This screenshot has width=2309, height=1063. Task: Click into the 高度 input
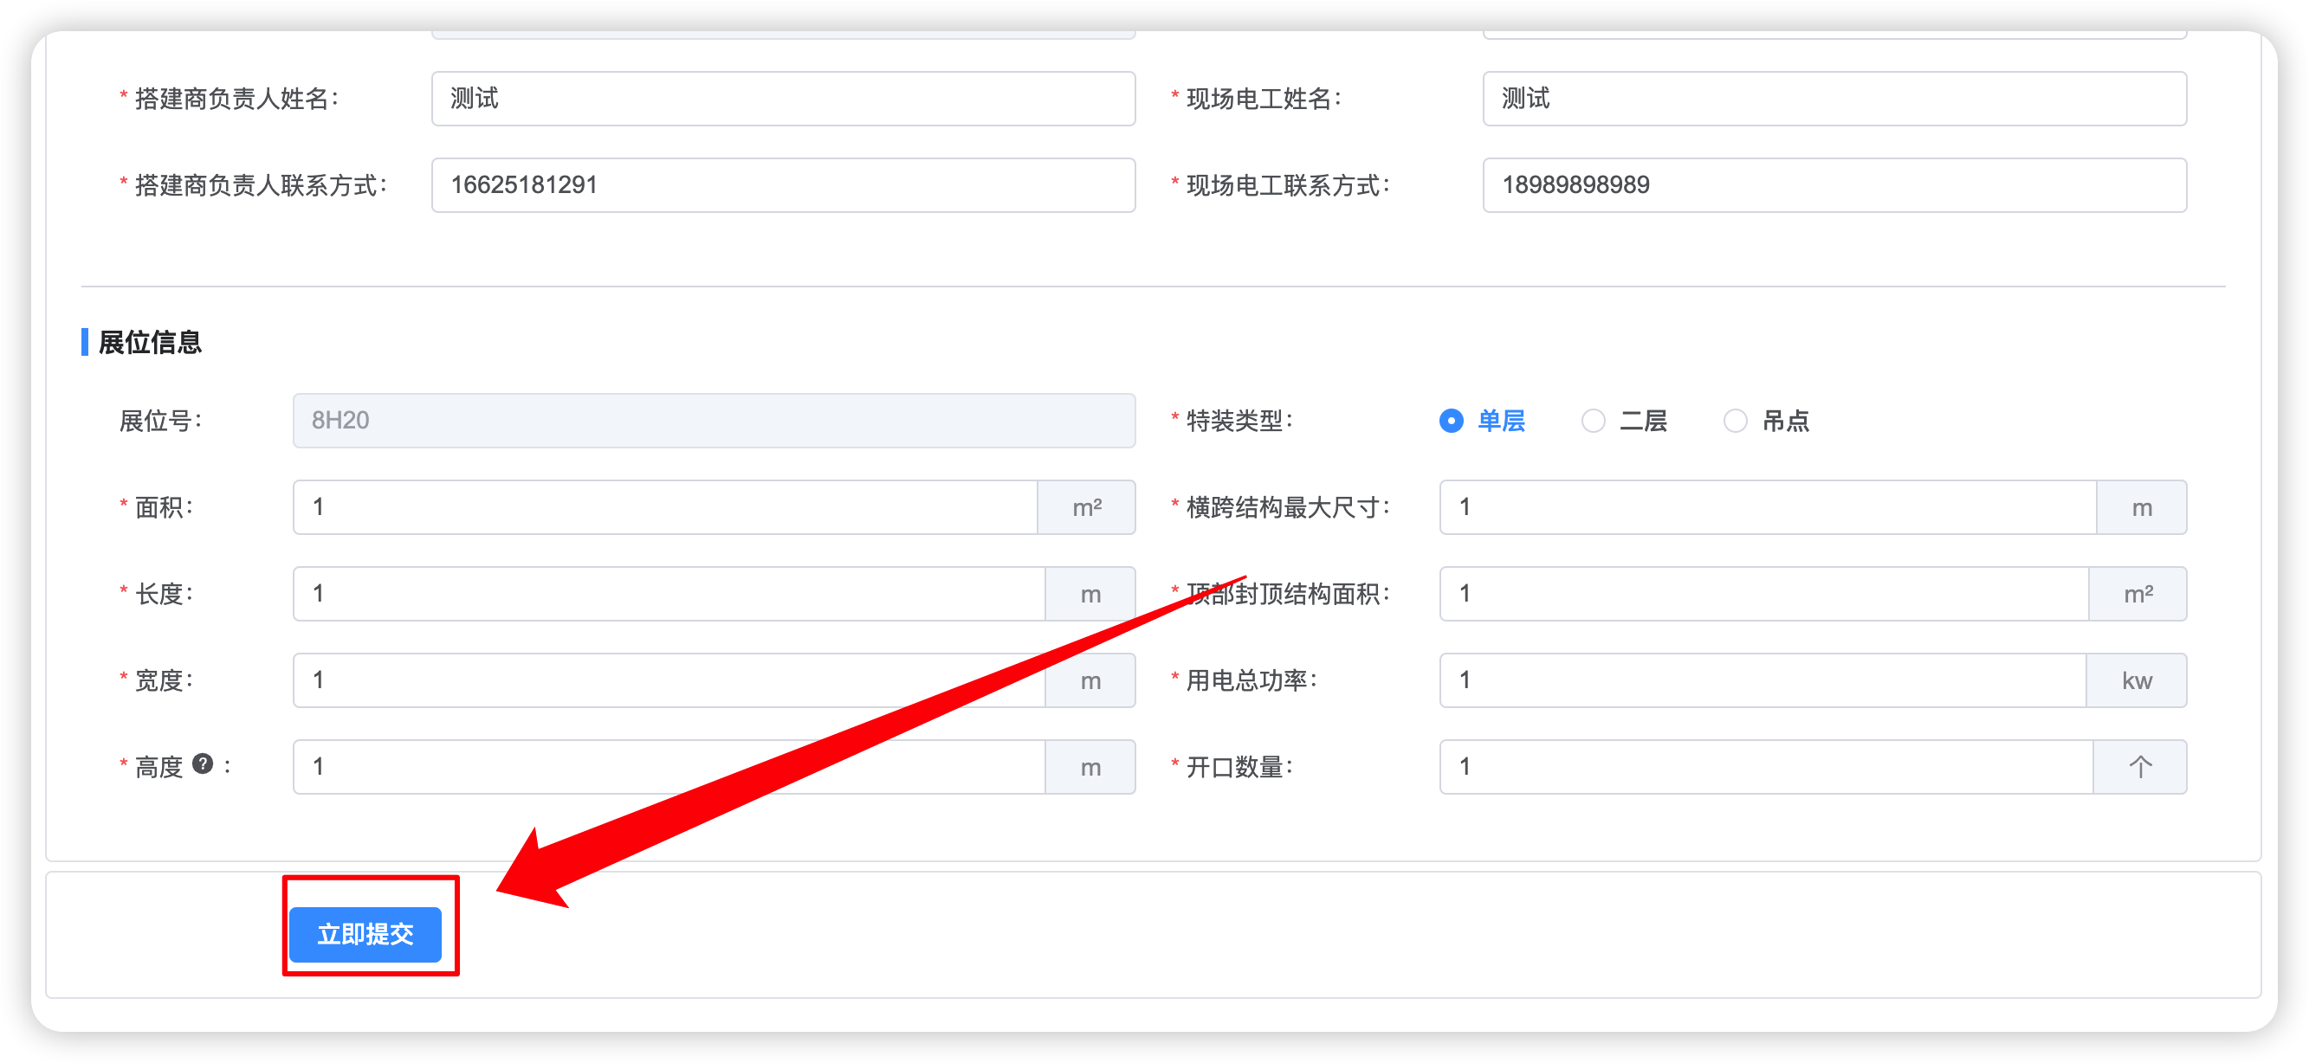pyautogui.click(x=669, y=767)
